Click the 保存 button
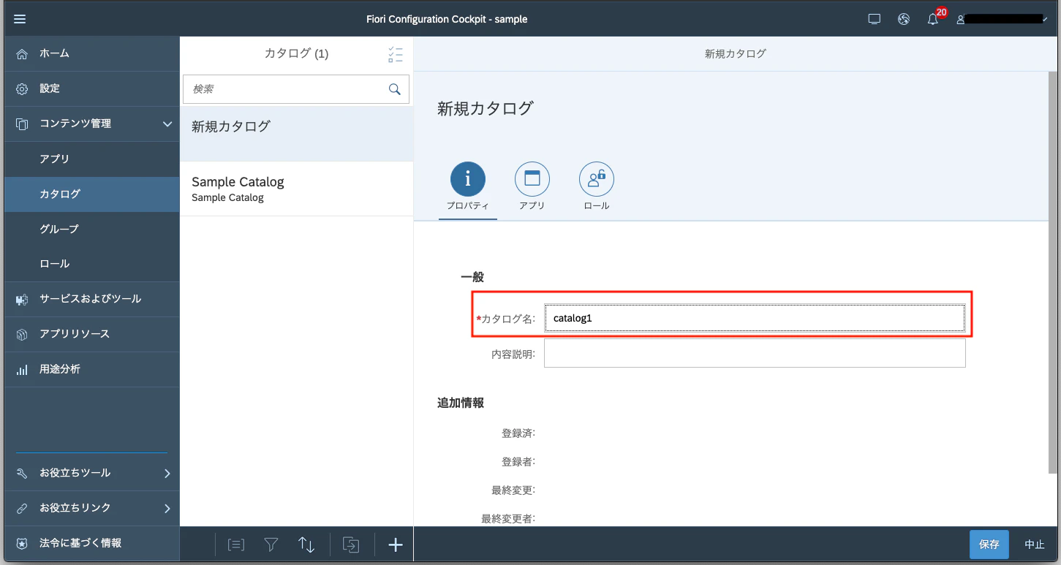 989,545
